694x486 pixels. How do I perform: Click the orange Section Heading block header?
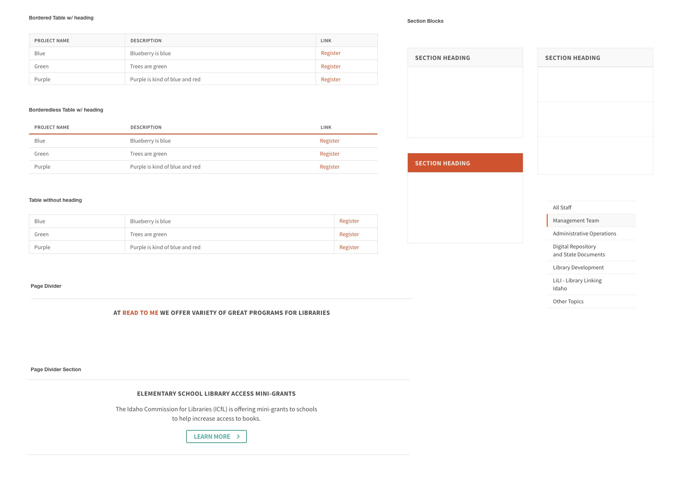465,163
